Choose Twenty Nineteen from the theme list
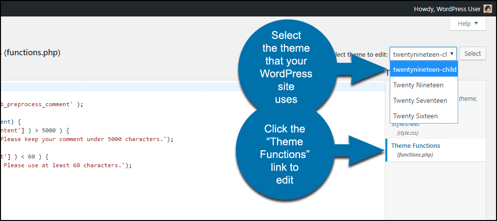Screen dimensions: 497x221 (x=424, y=85)
